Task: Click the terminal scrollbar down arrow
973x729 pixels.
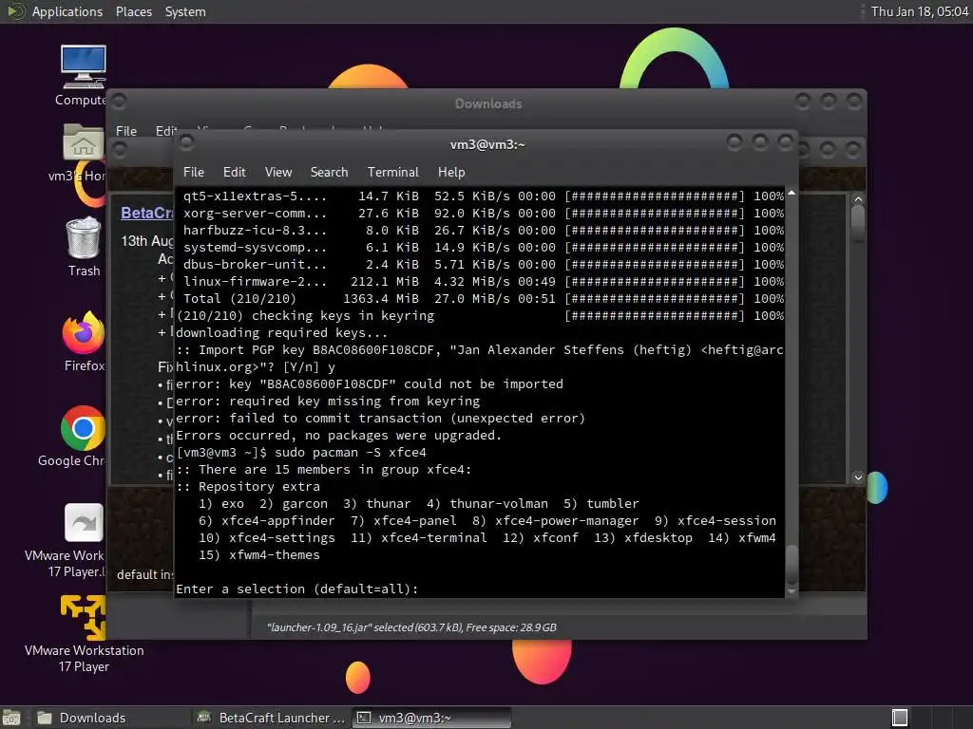Action: [792, 592]
